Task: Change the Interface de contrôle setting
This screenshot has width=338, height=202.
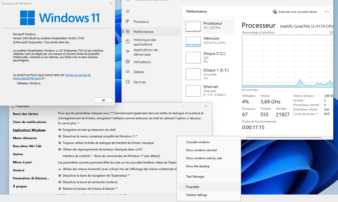Action: tap(111, 156)
